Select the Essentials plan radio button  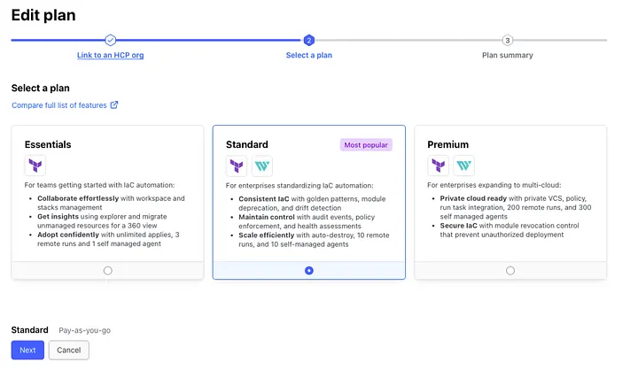[108, 270]
